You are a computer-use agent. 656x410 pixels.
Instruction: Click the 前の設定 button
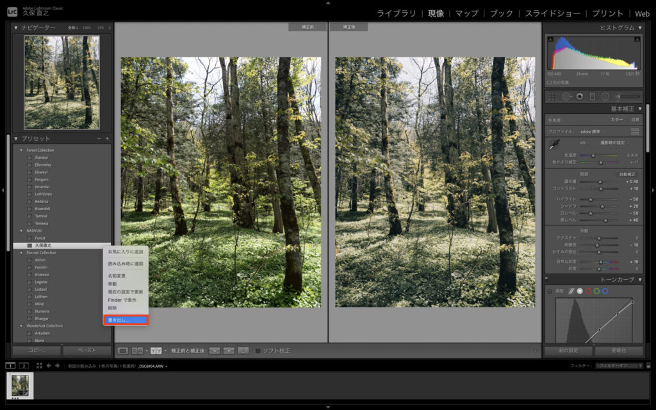tap(569, 350)
